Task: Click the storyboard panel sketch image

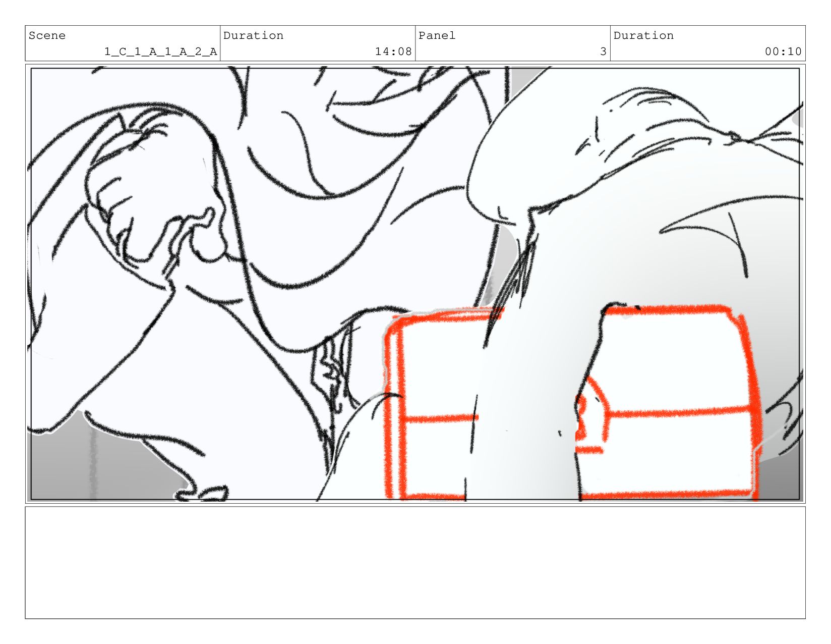Action: [x=415, y=284]
